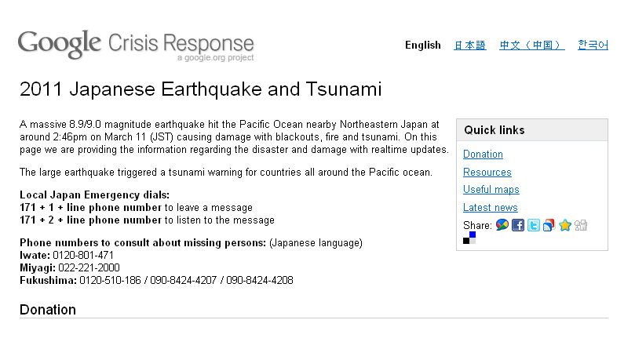Image resolution: width=635 pixels, height=349 pixels.
Task: Share this page on Digg
Action: (x=581, y=225)
